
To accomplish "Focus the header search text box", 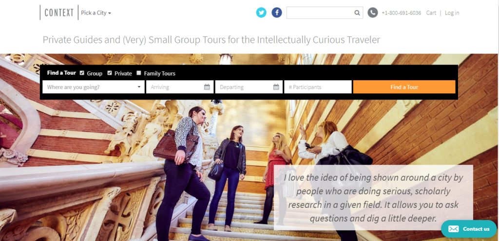I will tap(319, 13).
